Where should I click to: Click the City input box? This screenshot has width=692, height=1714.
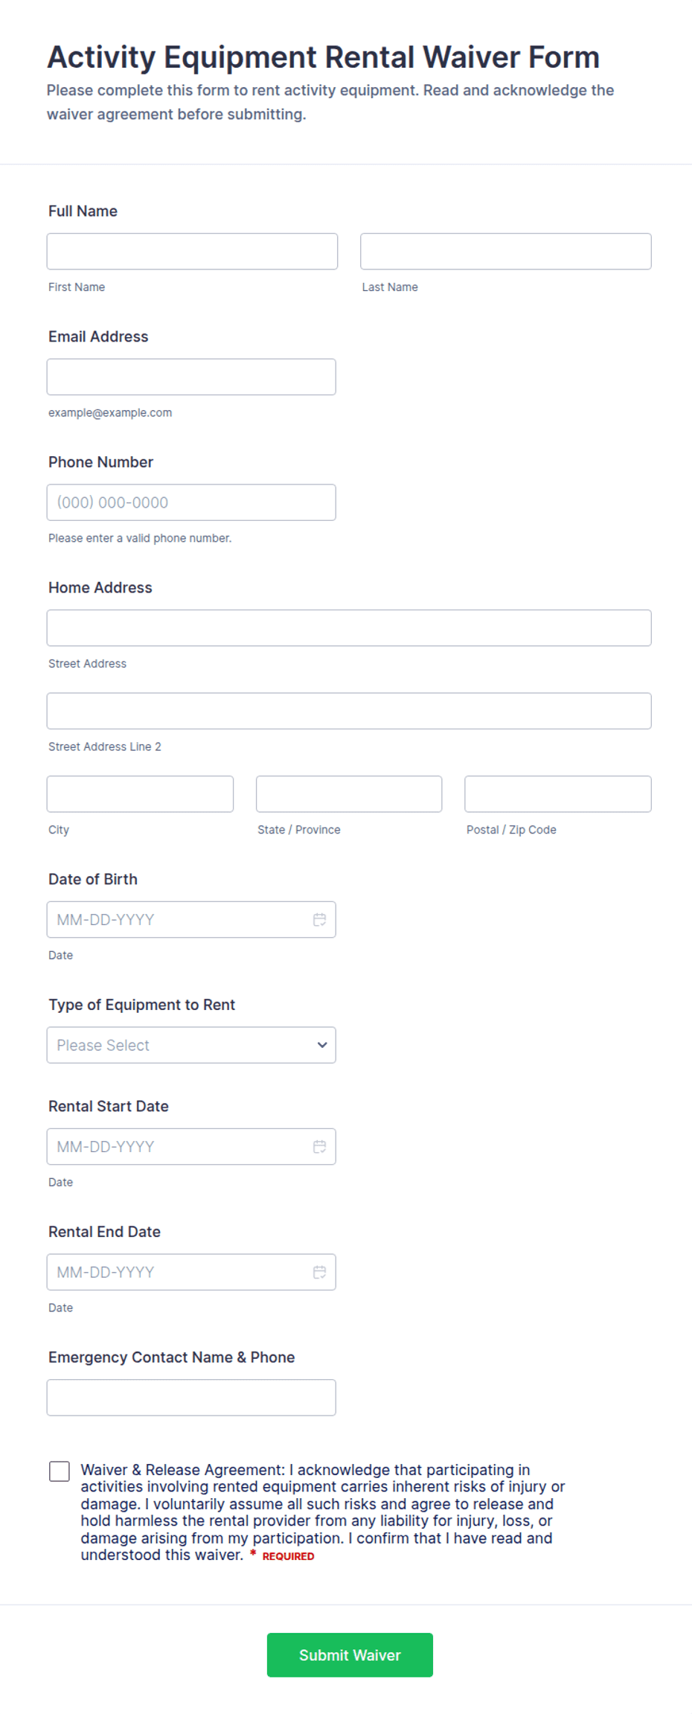point(140,794)
